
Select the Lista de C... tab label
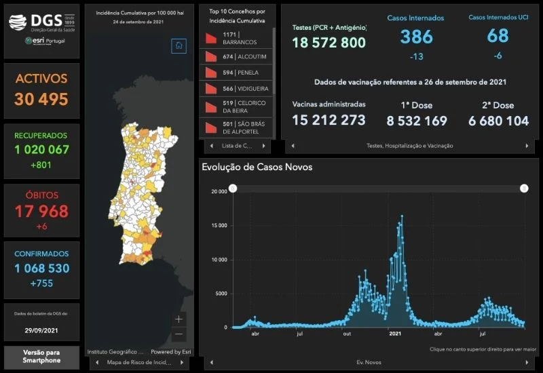[x=237, y=146]
